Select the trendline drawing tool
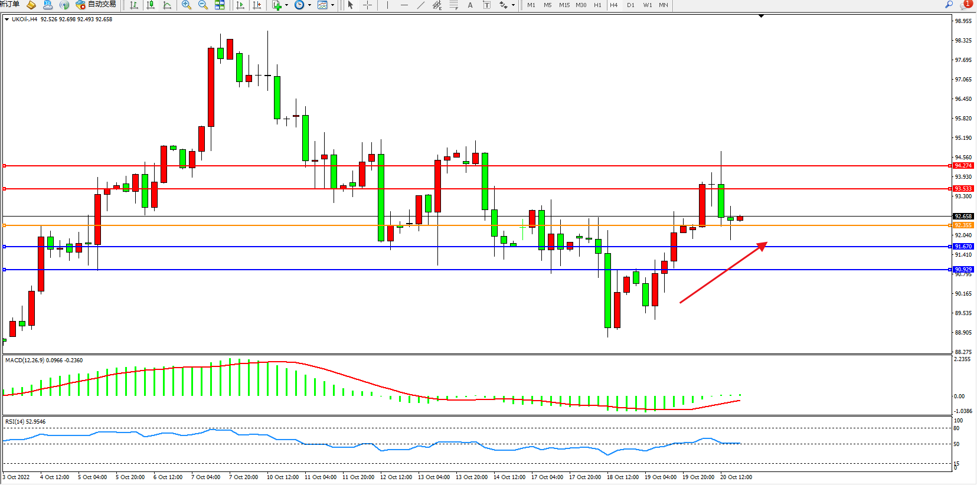Image resolution: width=977 pixels, height=485 pixels. pyautogui.click(x=420, y=5)
